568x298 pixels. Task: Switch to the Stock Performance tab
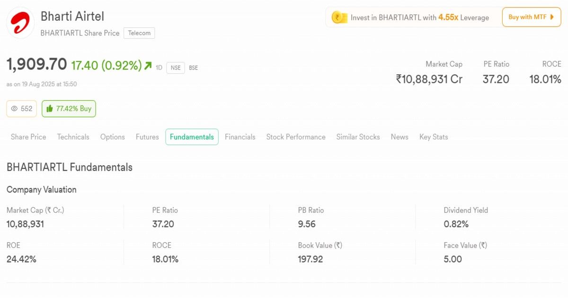[x=295, y=137]
